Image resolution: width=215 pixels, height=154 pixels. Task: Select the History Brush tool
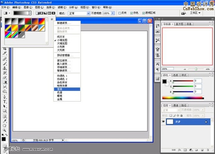pyautogui.click(x=5, y=73)
